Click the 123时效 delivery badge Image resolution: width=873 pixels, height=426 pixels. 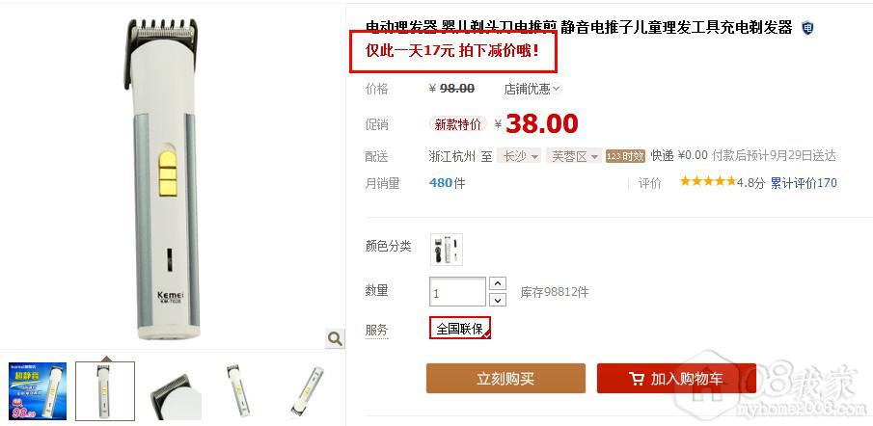(x=625, y=156)
